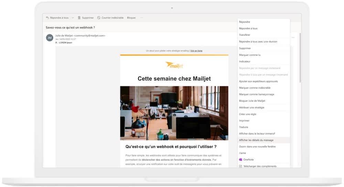344x187 pixels.
Task: Choose Répondre in the context menu
Action: coord(264,22)
